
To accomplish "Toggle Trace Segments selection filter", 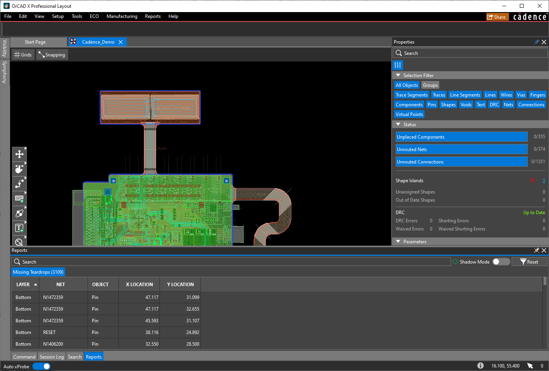I will 411,95.
